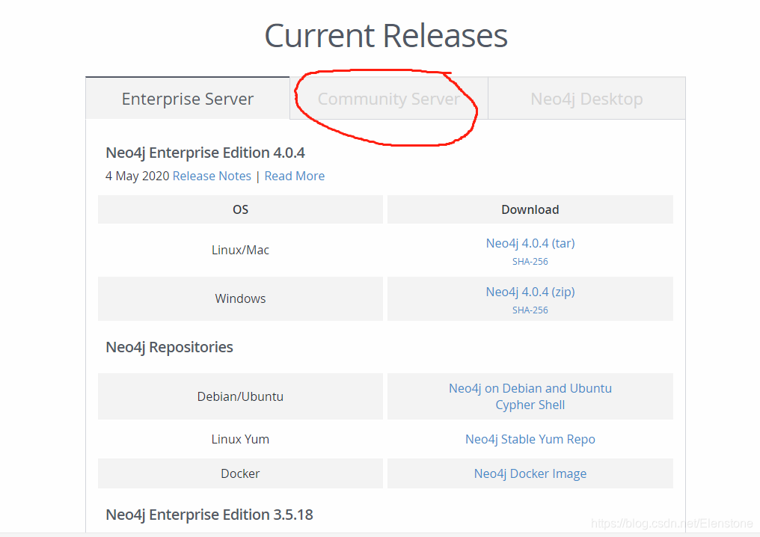Click the Neo4j Repositories section heading
This screenshot has width=760, height=537.
point(169,346)
